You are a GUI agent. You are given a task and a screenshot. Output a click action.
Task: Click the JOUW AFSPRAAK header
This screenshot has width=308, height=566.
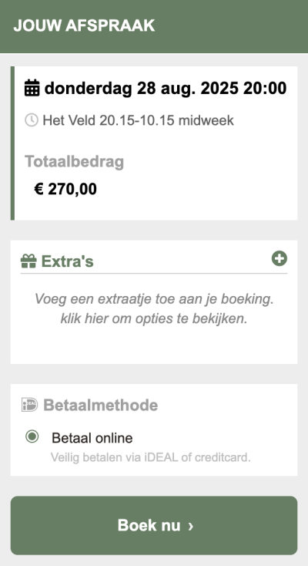tap(84, 26)
